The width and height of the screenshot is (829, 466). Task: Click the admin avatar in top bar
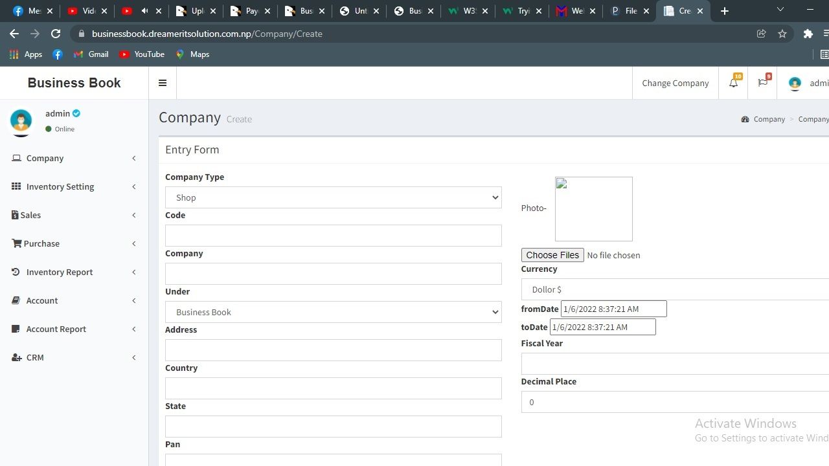(x=795, y=83)
